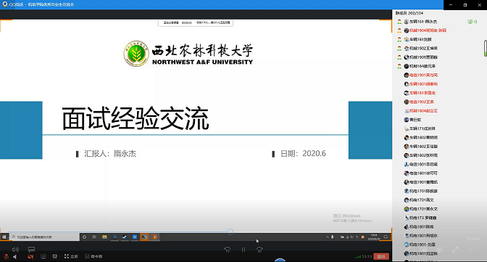This screenshot has height=262, width=487.
Task: Skip forward 30 seconds in the recording
Action: point(259,250)
